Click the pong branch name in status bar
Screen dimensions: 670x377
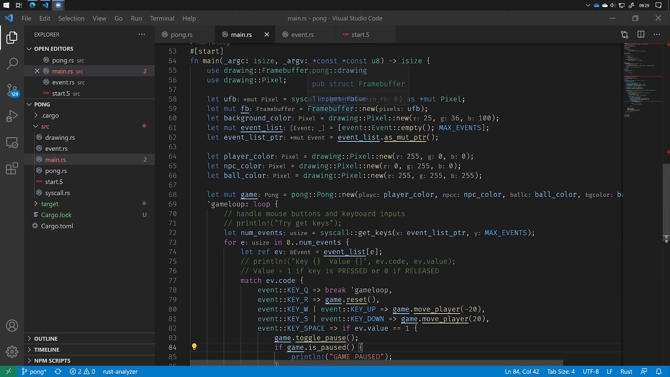pos(33,372)
